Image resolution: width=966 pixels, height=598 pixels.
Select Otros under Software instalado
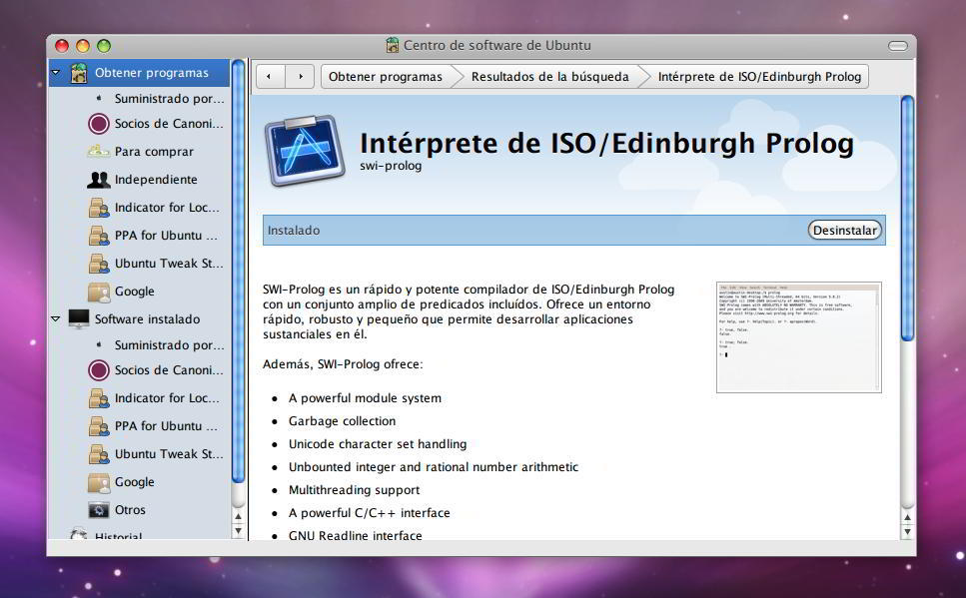[x=130, y=510]
